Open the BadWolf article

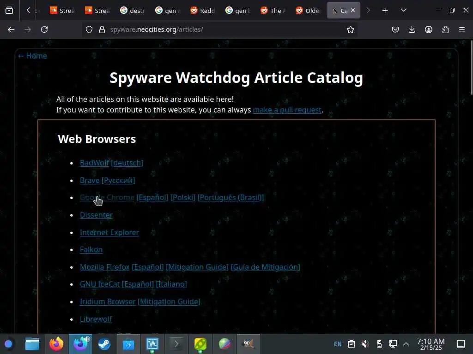click(x=94, y=163)
